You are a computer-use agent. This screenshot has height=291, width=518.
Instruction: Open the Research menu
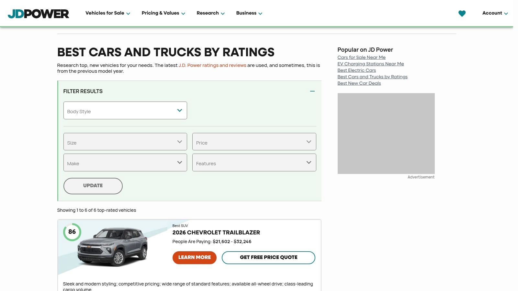click(210, 13)
